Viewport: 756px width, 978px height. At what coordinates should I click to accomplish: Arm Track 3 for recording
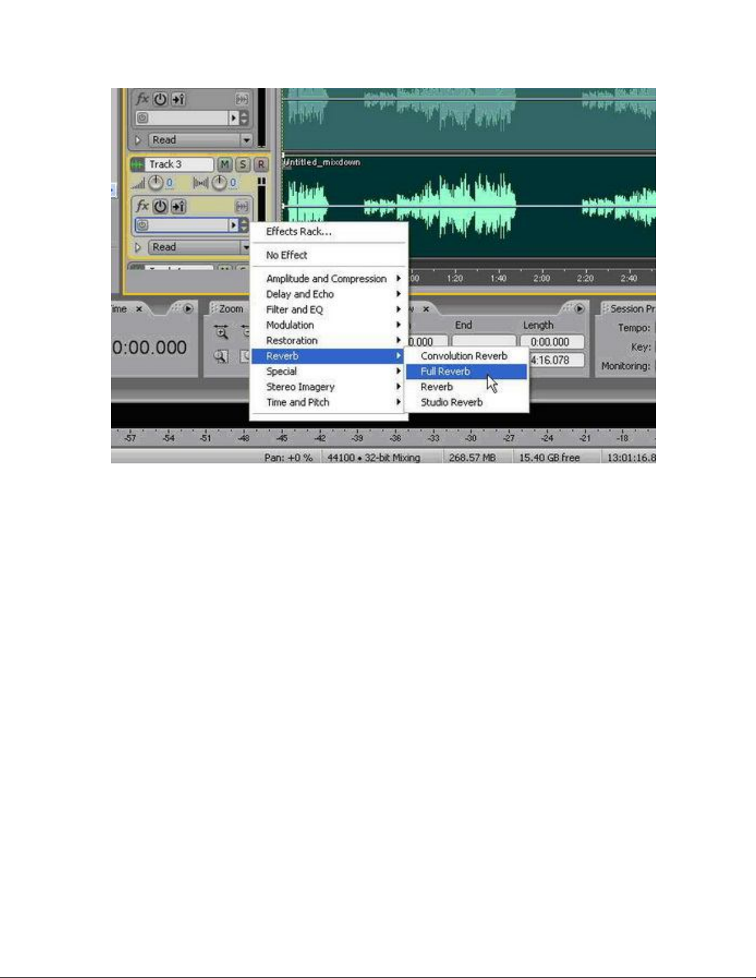pos(261,165)
